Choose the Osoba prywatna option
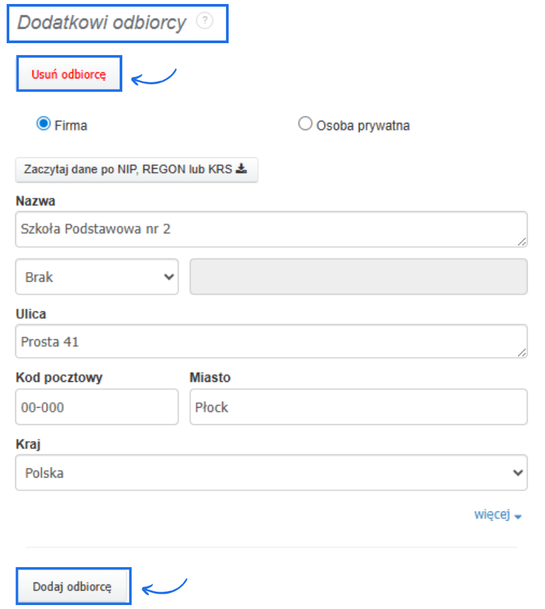Image resolution: width=545 pixels, height=609 pixels. click(x=305, y=124)
